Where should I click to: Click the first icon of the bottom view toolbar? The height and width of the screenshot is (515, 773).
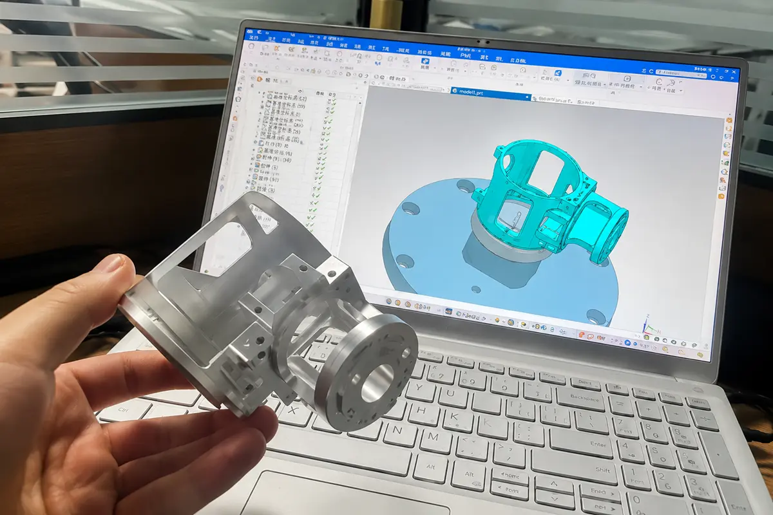coord(389,301)
